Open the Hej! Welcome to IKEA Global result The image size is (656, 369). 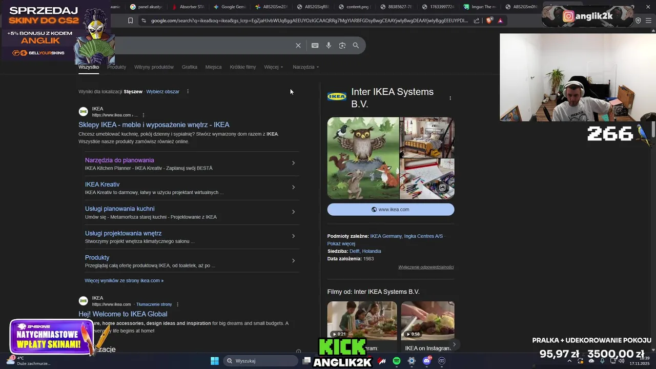click(x=122, y=314)
